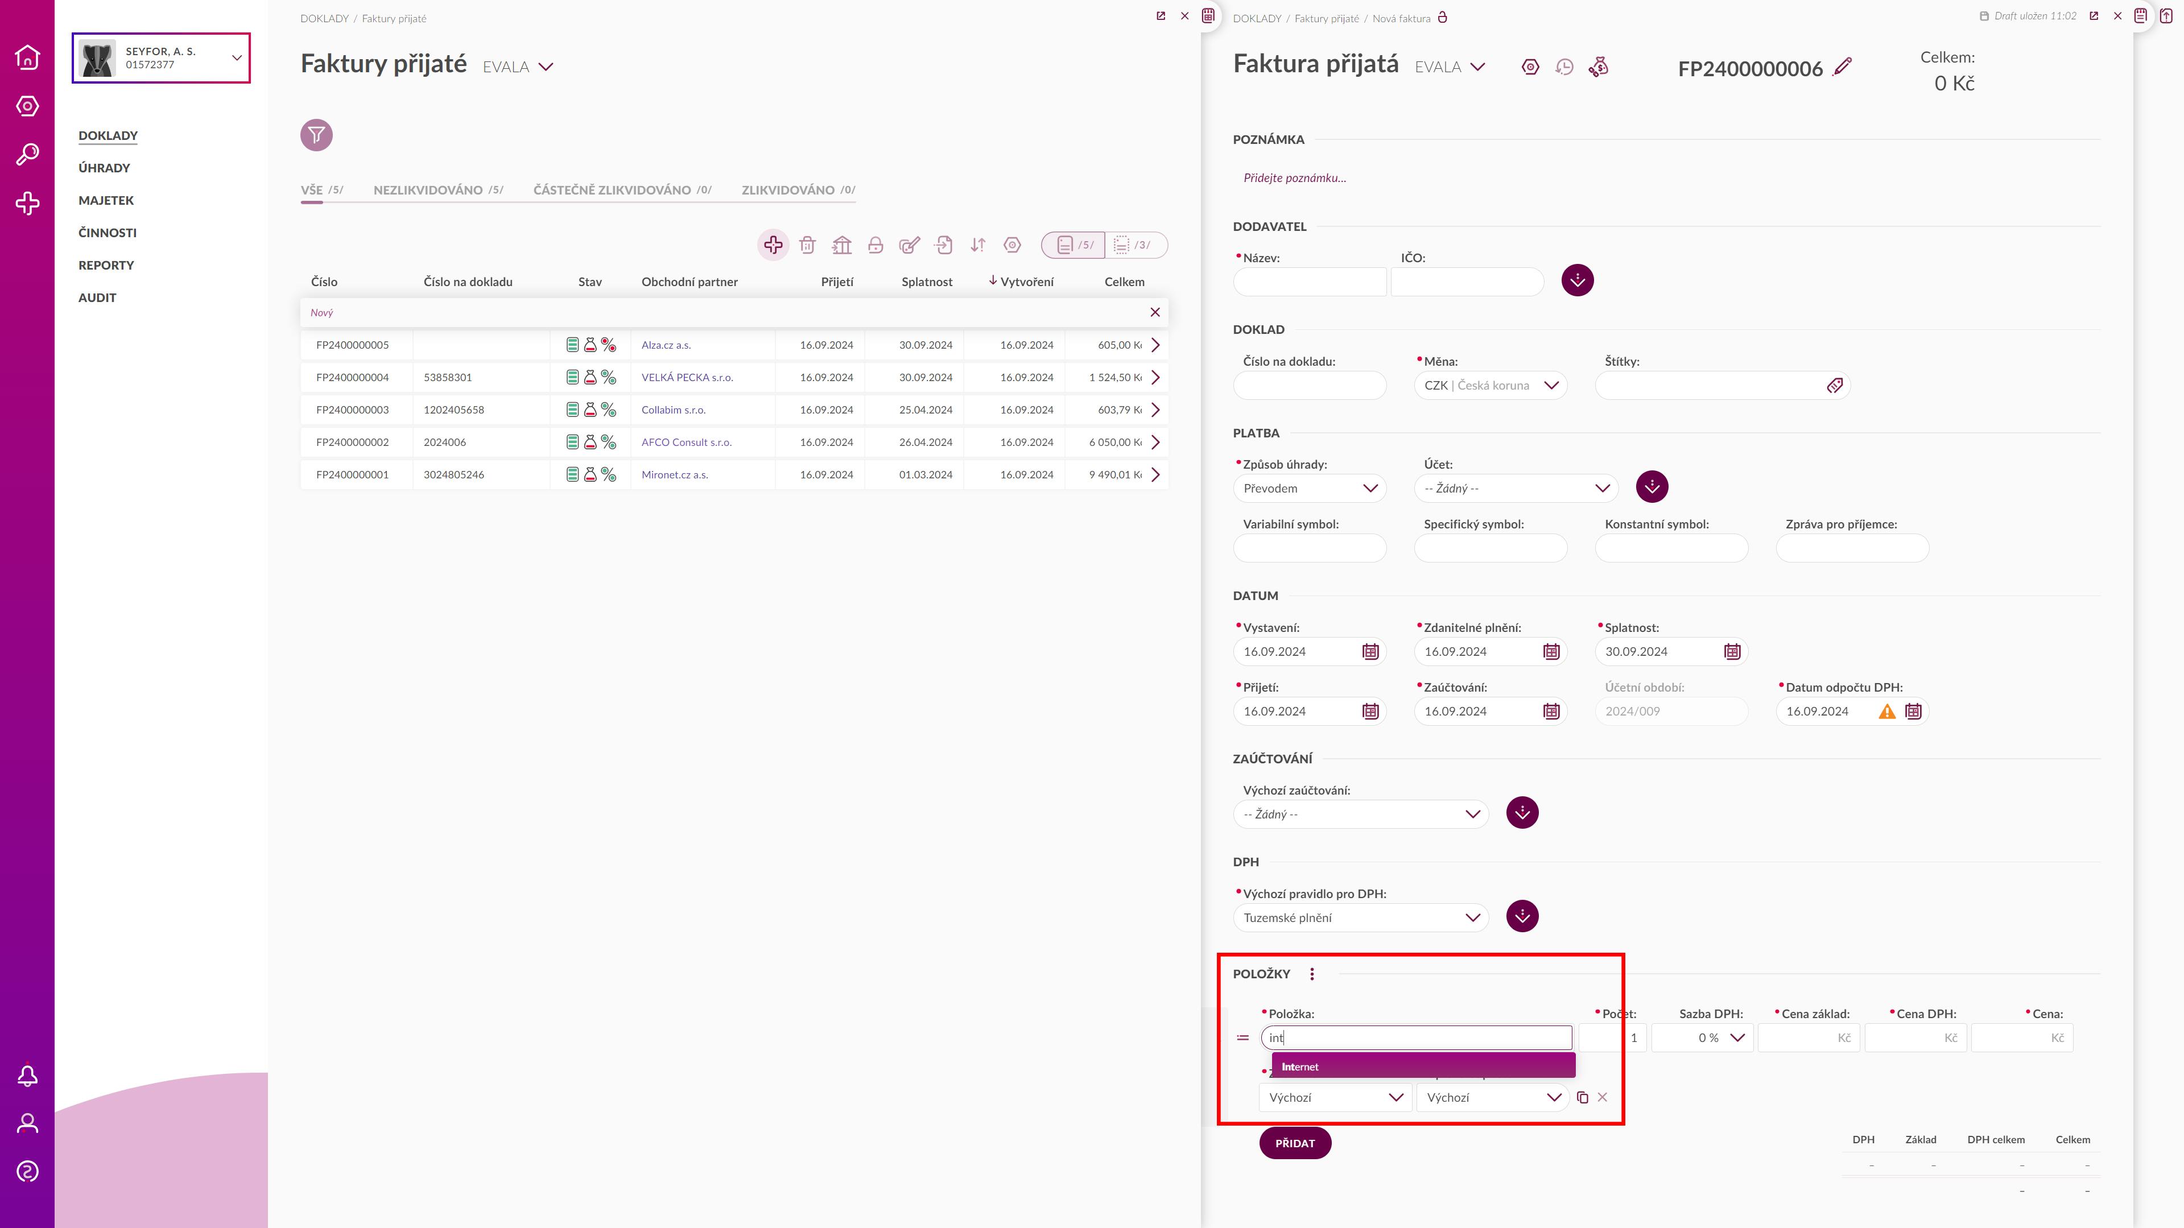Open Mironet.cz a.s. partner link
This screenshot has width=2184, height=1228.
point(674,474)
